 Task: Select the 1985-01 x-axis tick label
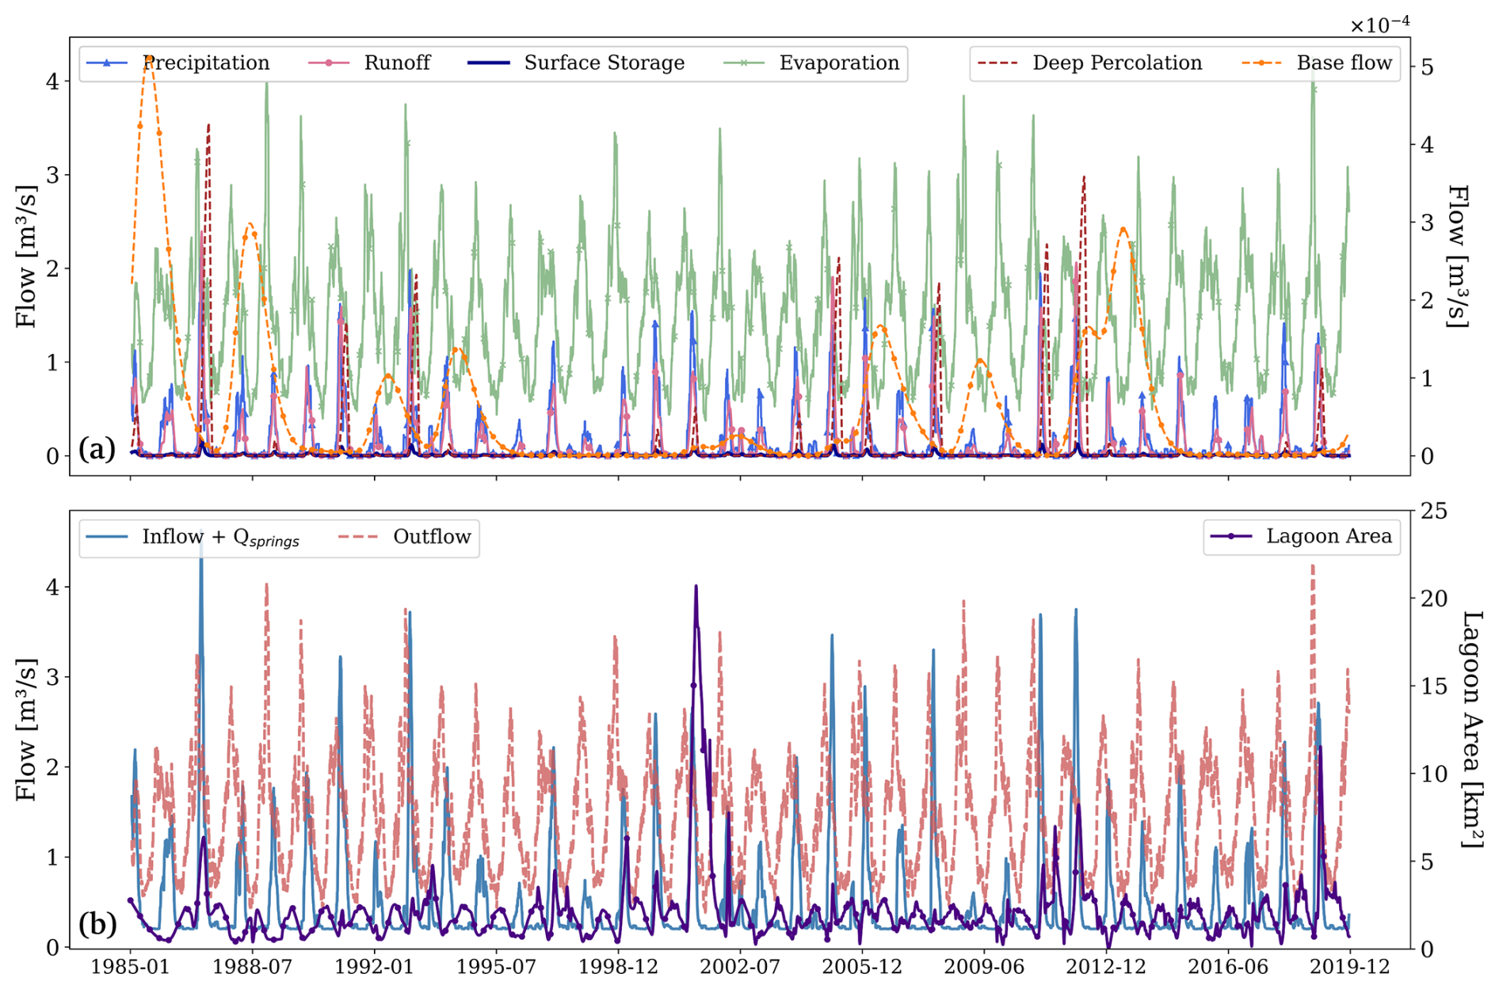point(131,967)
